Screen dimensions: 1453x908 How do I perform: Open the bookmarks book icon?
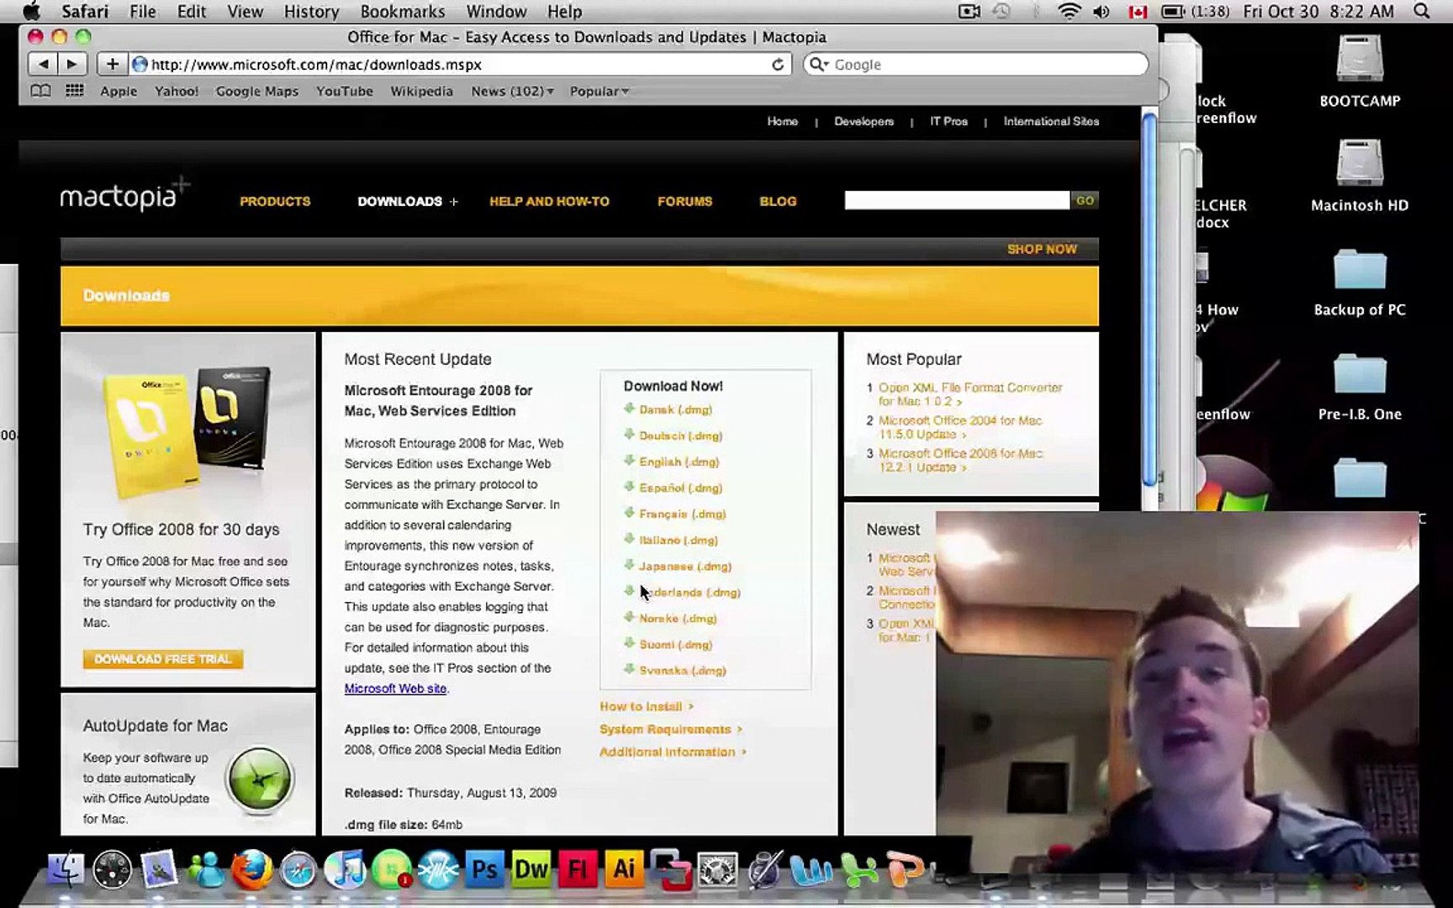[40, 91]
